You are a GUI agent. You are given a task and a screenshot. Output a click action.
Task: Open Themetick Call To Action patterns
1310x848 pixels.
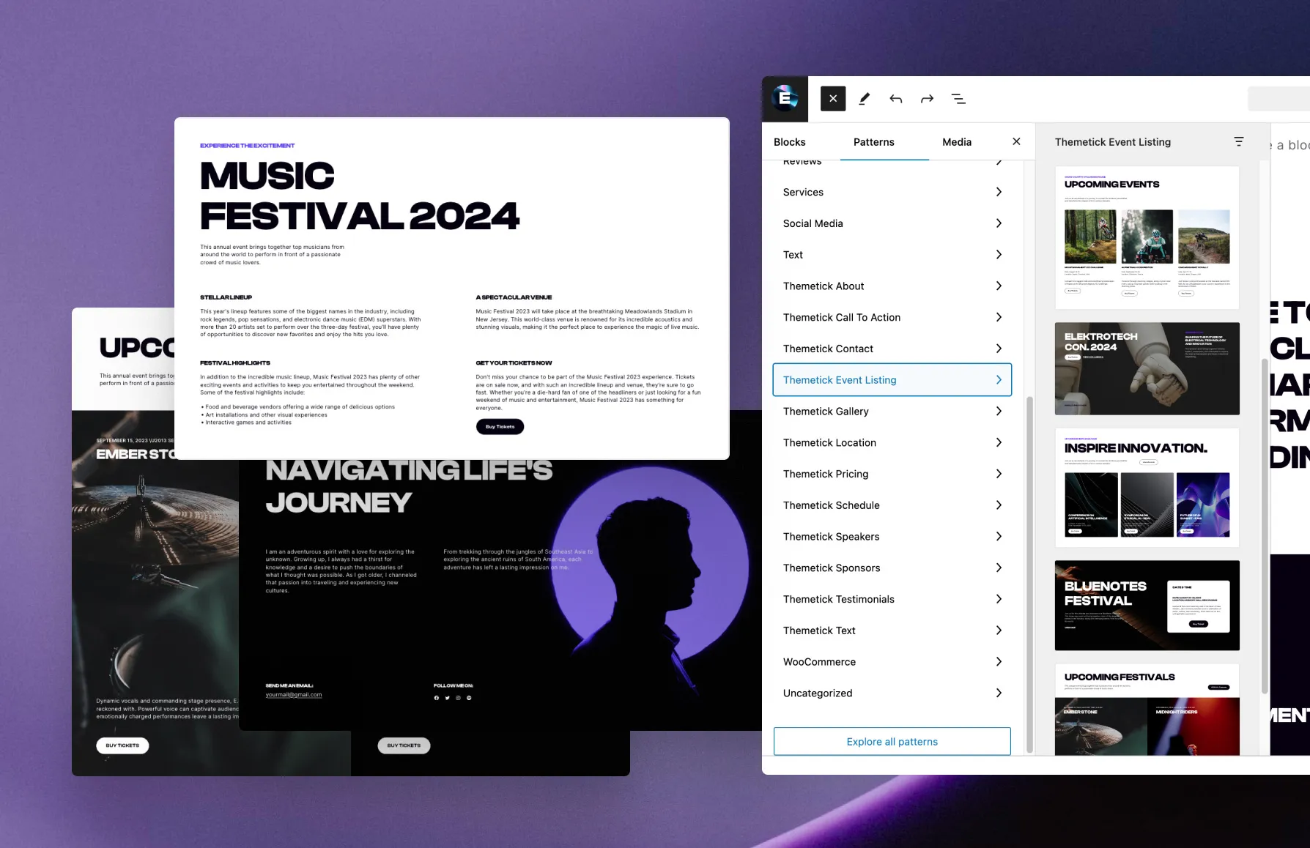892,317
